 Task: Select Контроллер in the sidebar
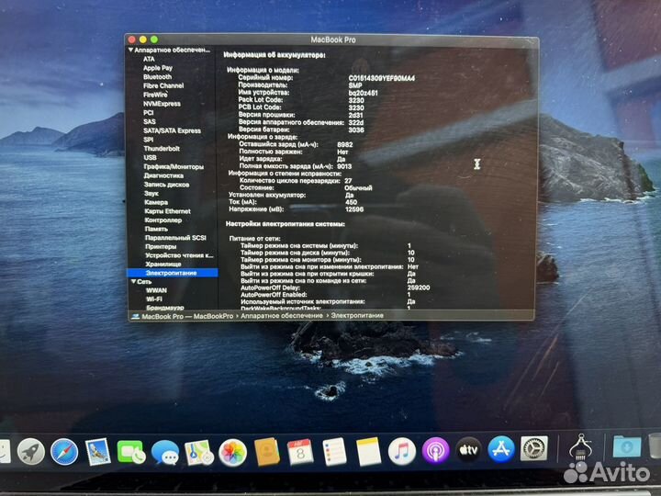[x=163, y=220]
